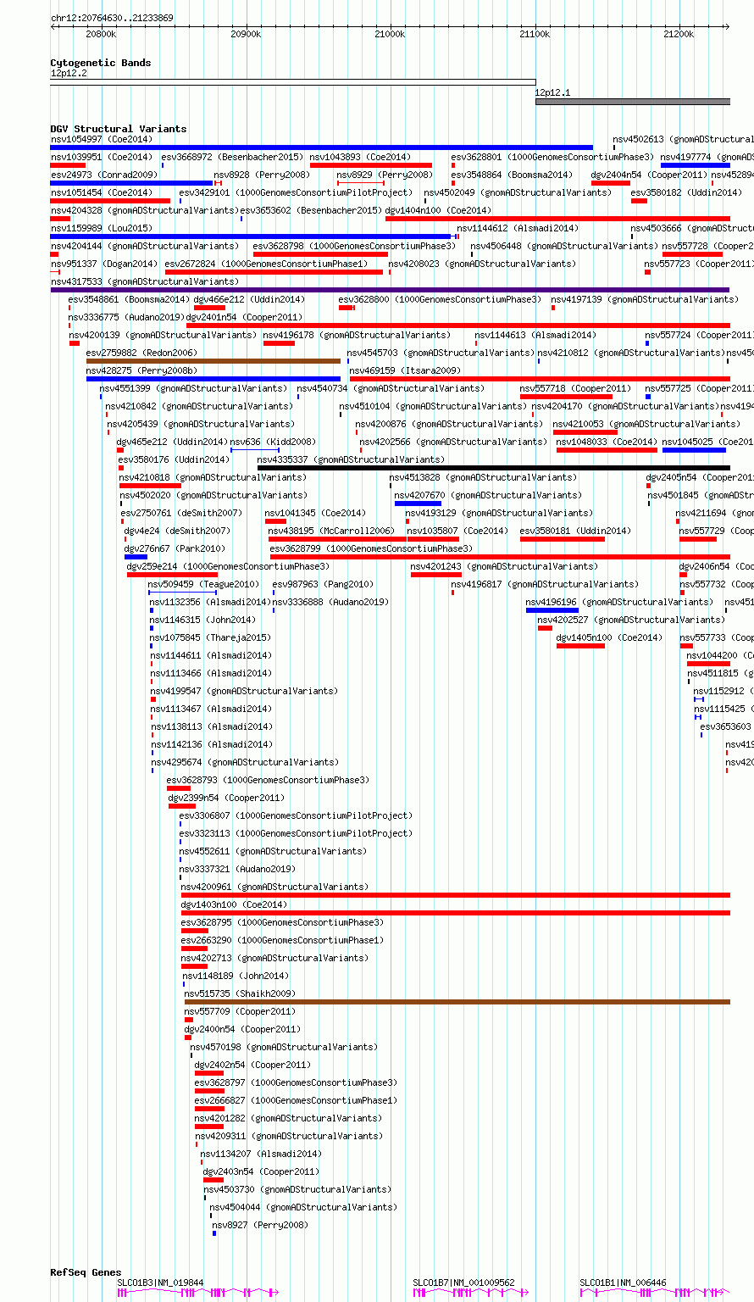This screenshot has height=1302, width=754.
Task: Click the nsv1054997 (Coe2014) variant label
Action: click(x=102, y=139)
